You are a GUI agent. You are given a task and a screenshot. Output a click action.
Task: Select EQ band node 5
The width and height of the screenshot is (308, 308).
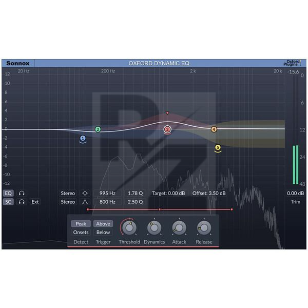click(218, 147)
